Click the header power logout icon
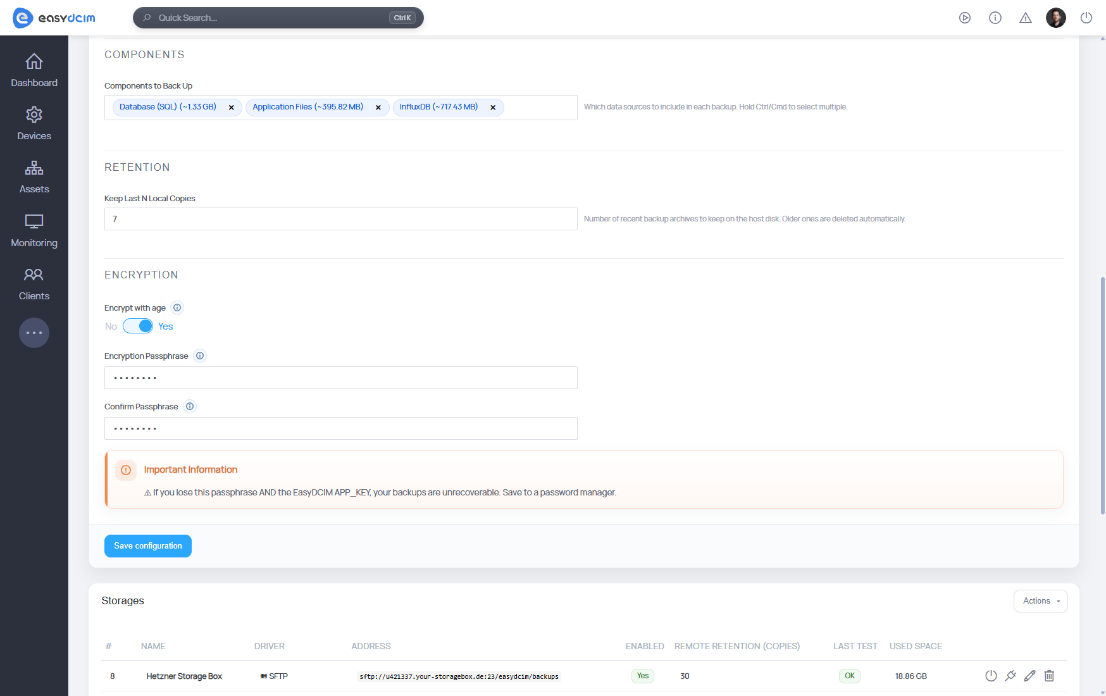The height and width of the screenshot is (696, 1106). pos(1086,18)
